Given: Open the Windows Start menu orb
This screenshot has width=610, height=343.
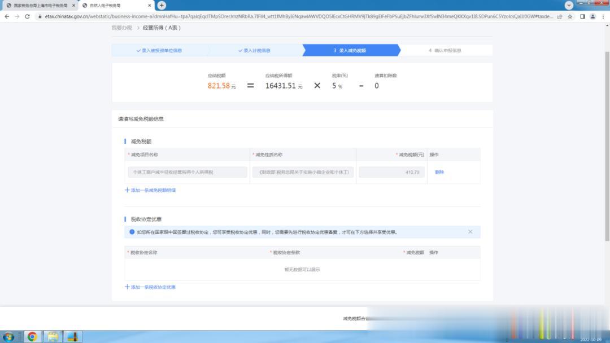Looking at the screenshot, I should pyautogui.click(x=8, y=336).
